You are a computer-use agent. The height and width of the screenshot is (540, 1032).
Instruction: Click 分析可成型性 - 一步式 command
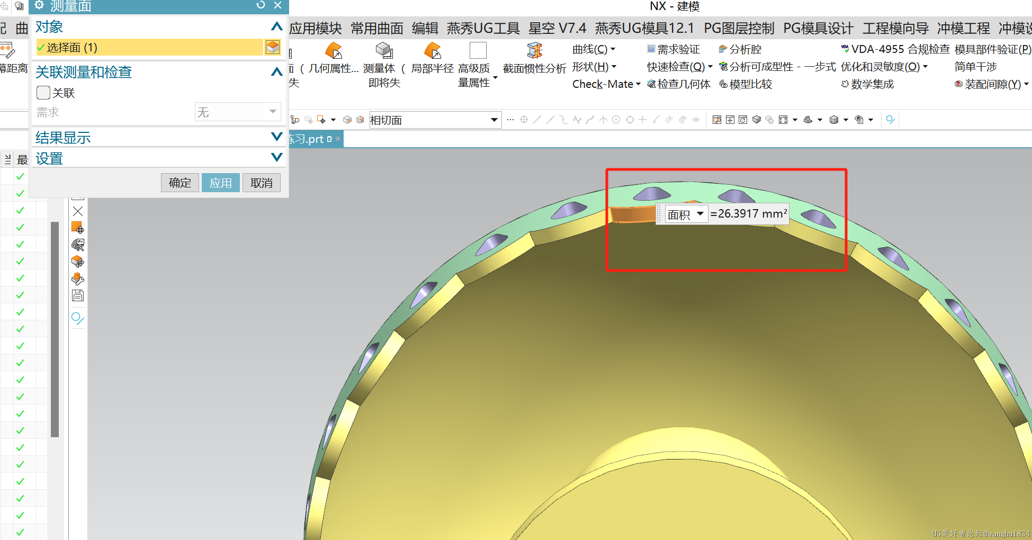coord(777,67)
